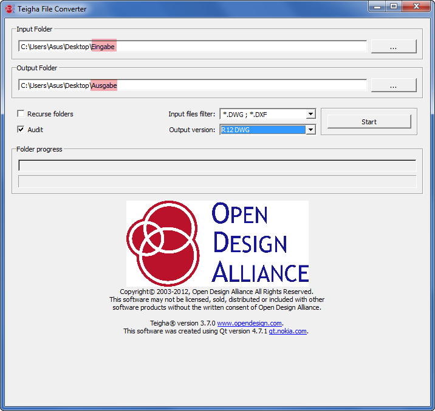Image resolution: width=435 pixels, height=411 pixels.
Task: Click the 'Audit' label text
Action: pos(35,130)
